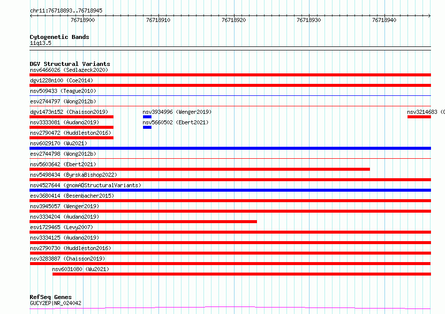Click the DGV Structural Variants track heading

coord(70,64)
